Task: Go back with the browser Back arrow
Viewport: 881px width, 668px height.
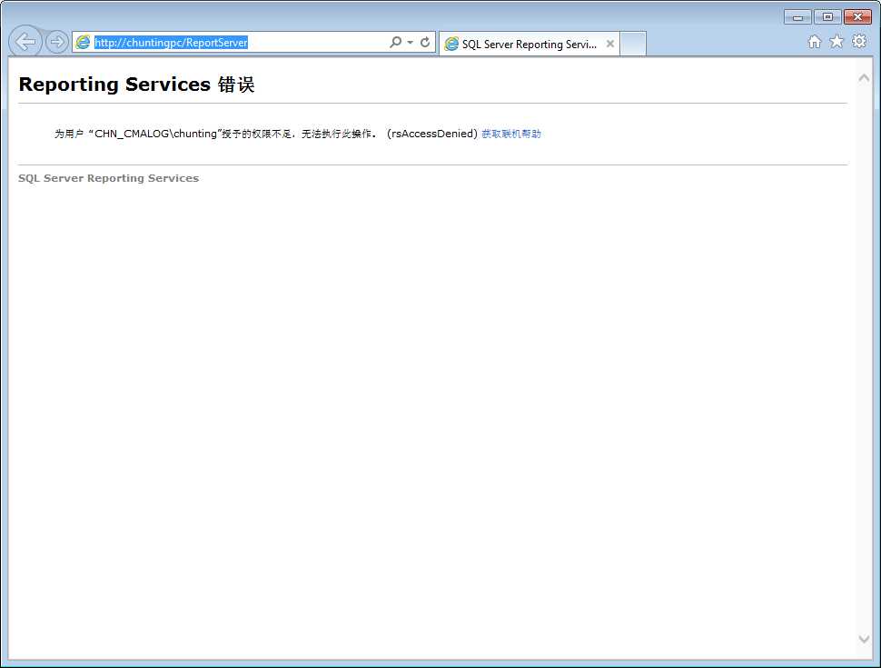Action: (x=25, y=42)
